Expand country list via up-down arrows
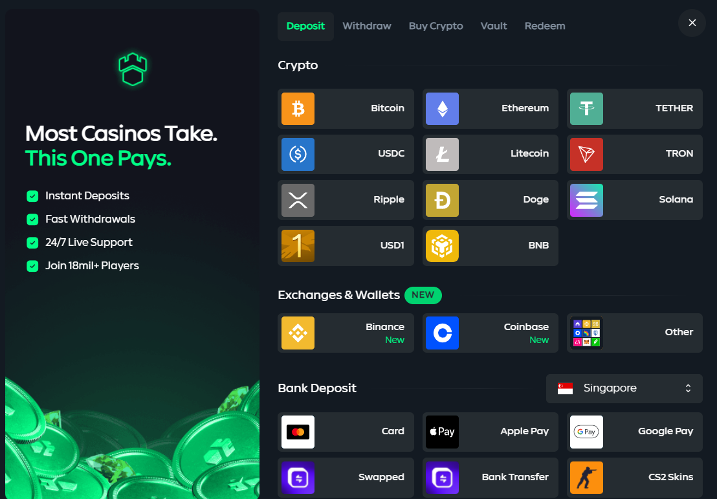 coord(688,388)
